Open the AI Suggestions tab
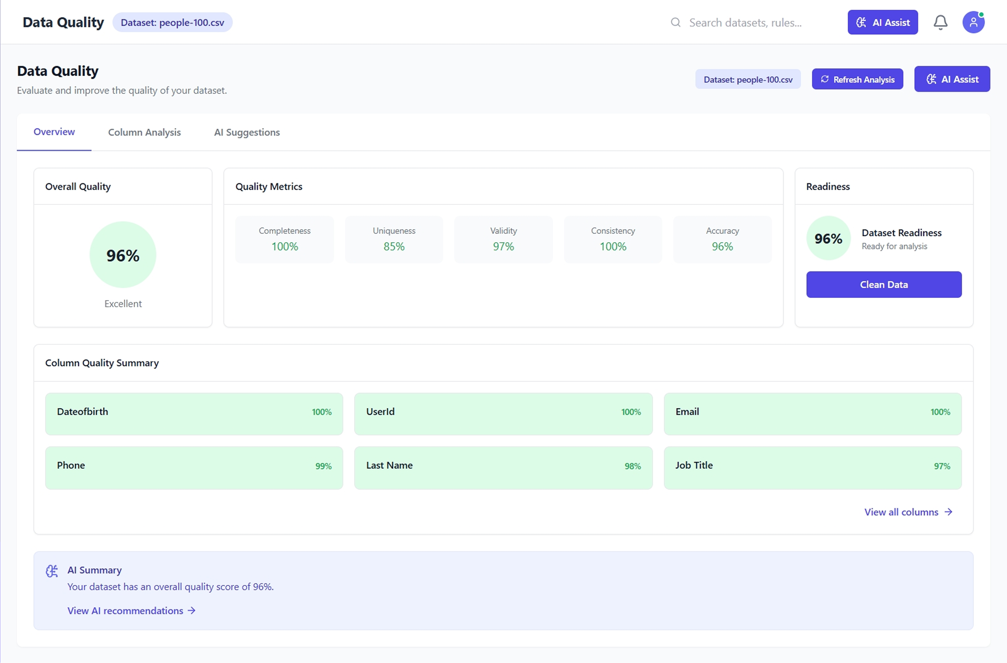Viewport: 1007px width, 663px height. [247, 132]
